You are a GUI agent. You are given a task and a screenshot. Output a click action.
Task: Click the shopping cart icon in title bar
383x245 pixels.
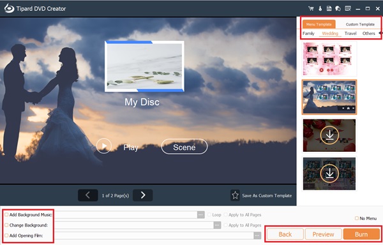(311, 8)
